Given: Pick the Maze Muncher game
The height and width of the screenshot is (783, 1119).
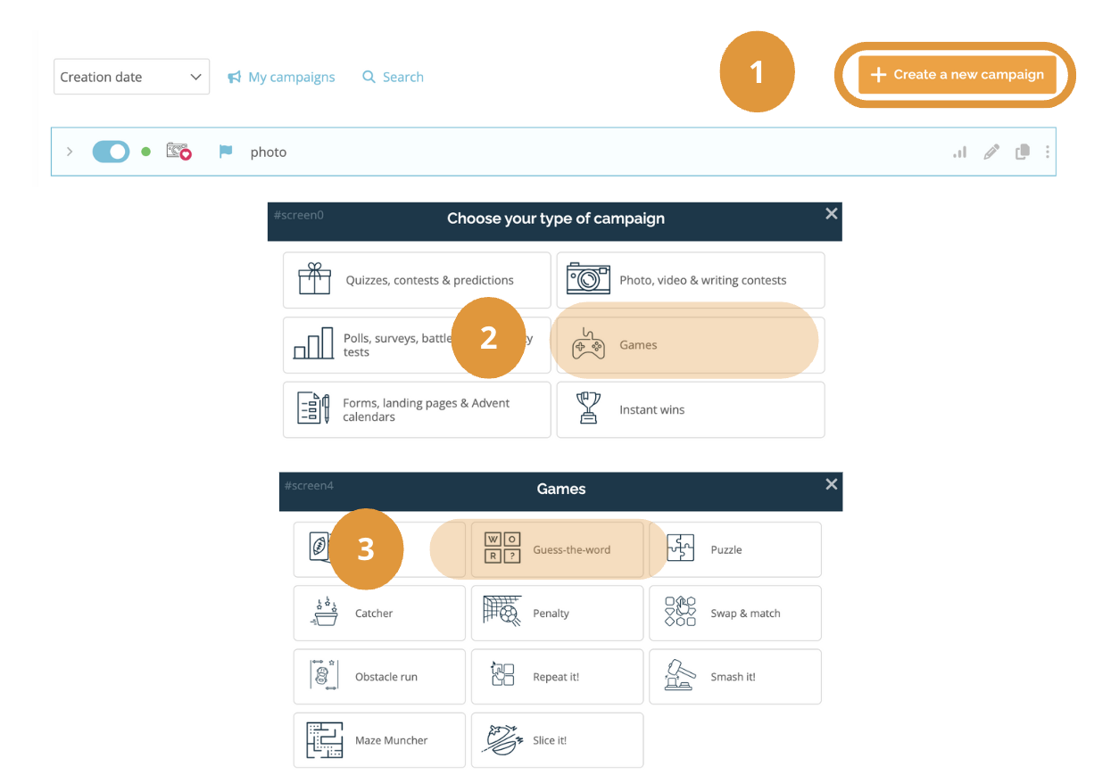Looking at the screenshot, I should pyautogui.click(x=379, y=740).
